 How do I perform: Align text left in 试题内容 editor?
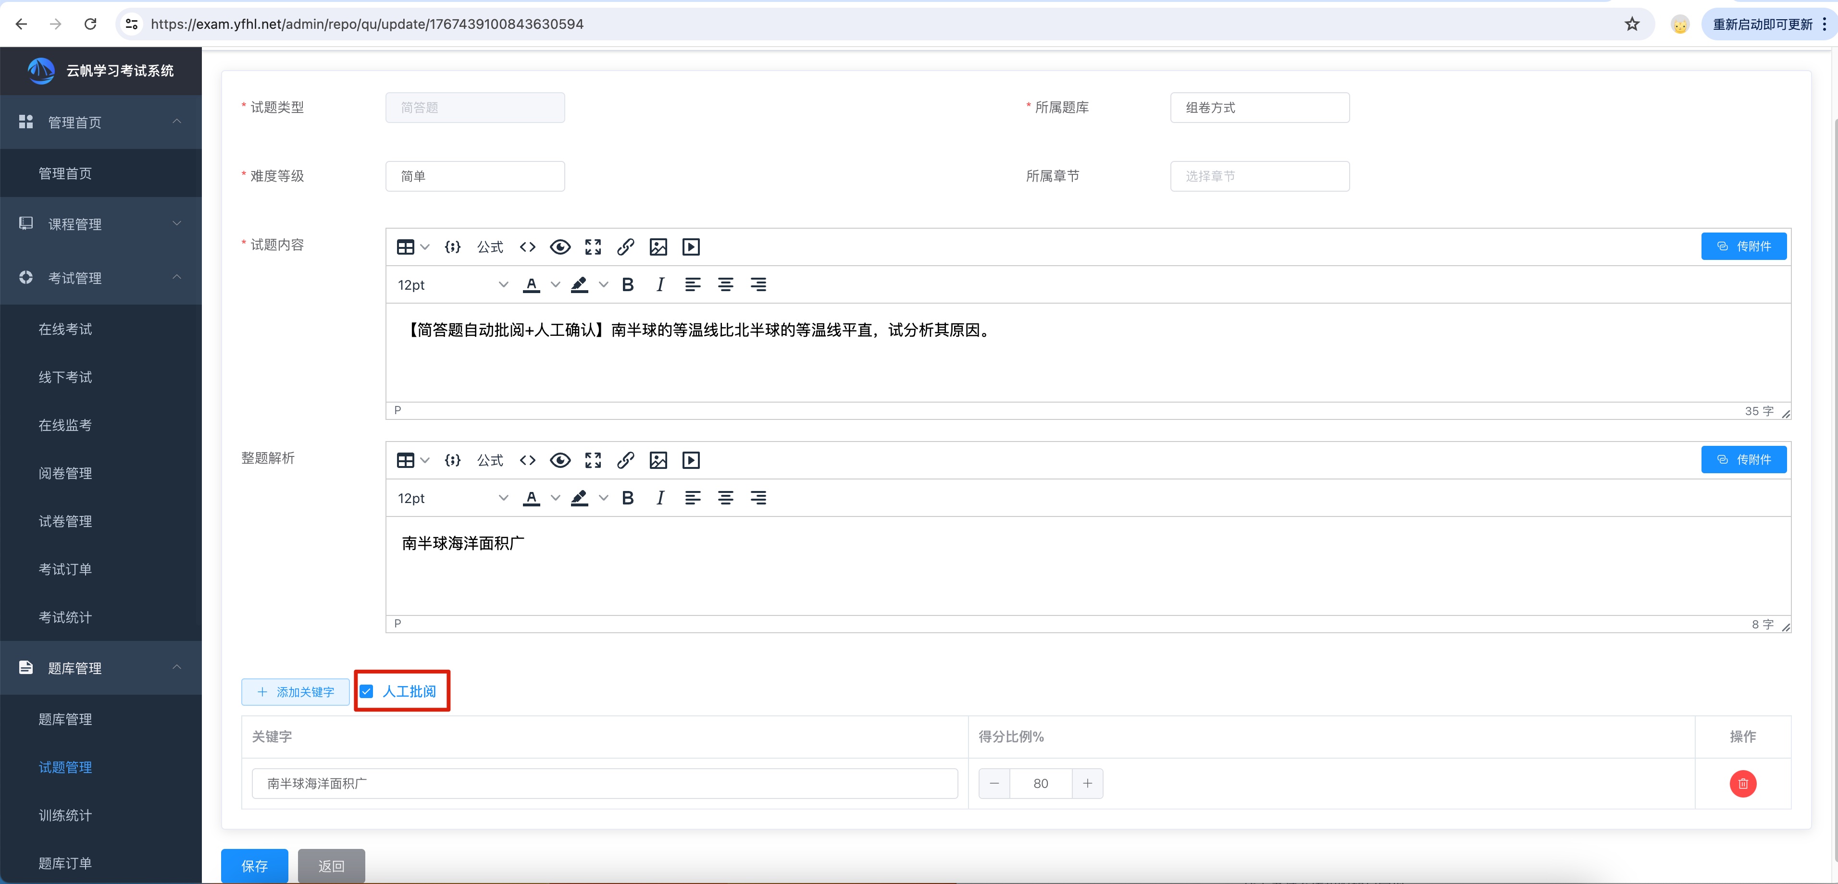tap(693, 285)
